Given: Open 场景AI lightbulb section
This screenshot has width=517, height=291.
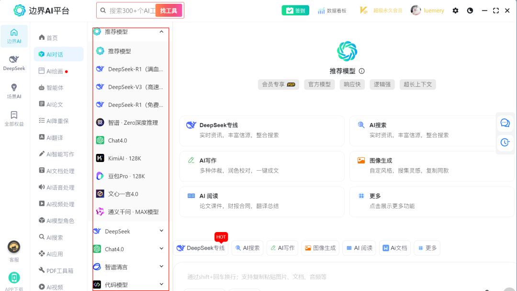Looking at the screenshot, I should pyautogui.click(x=14, y=91).
